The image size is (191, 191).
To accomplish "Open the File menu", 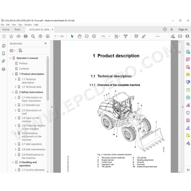I will point(2,25).
